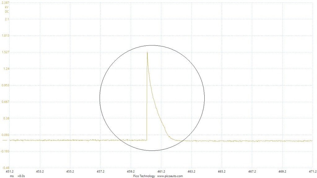Click the www.picoauto.com link text
This screenshot has width=317, height=178.
(170, 176)
